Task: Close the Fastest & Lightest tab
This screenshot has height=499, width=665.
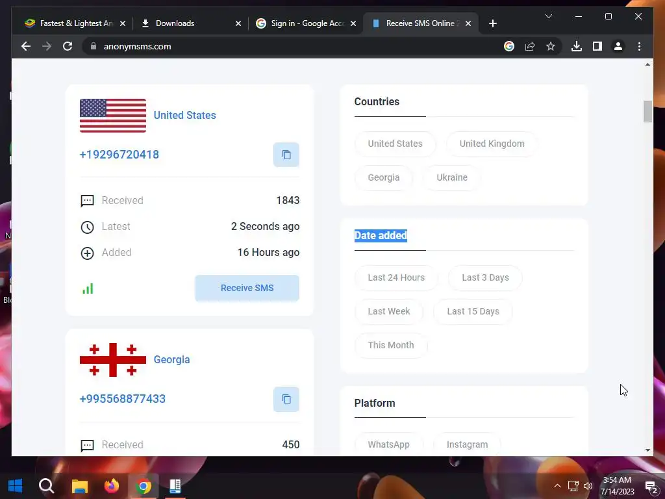Action: pyautogui.click(x=123, y=23)
